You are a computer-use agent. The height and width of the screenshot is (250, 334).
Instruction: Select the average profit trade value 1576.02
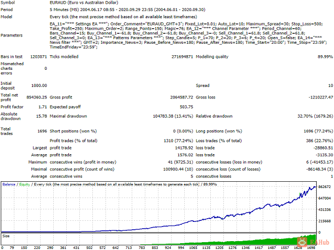coord(185,155)
